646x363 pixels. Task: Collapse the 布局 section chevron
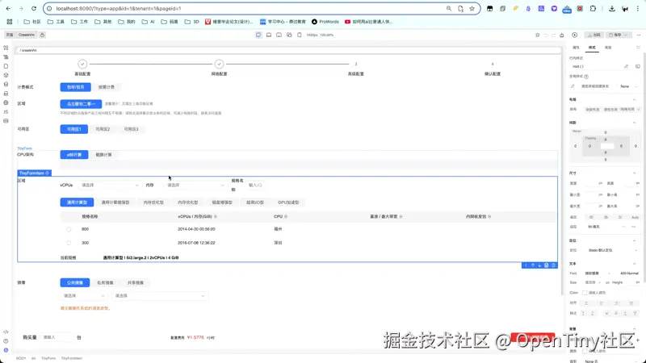pos(635,99)
